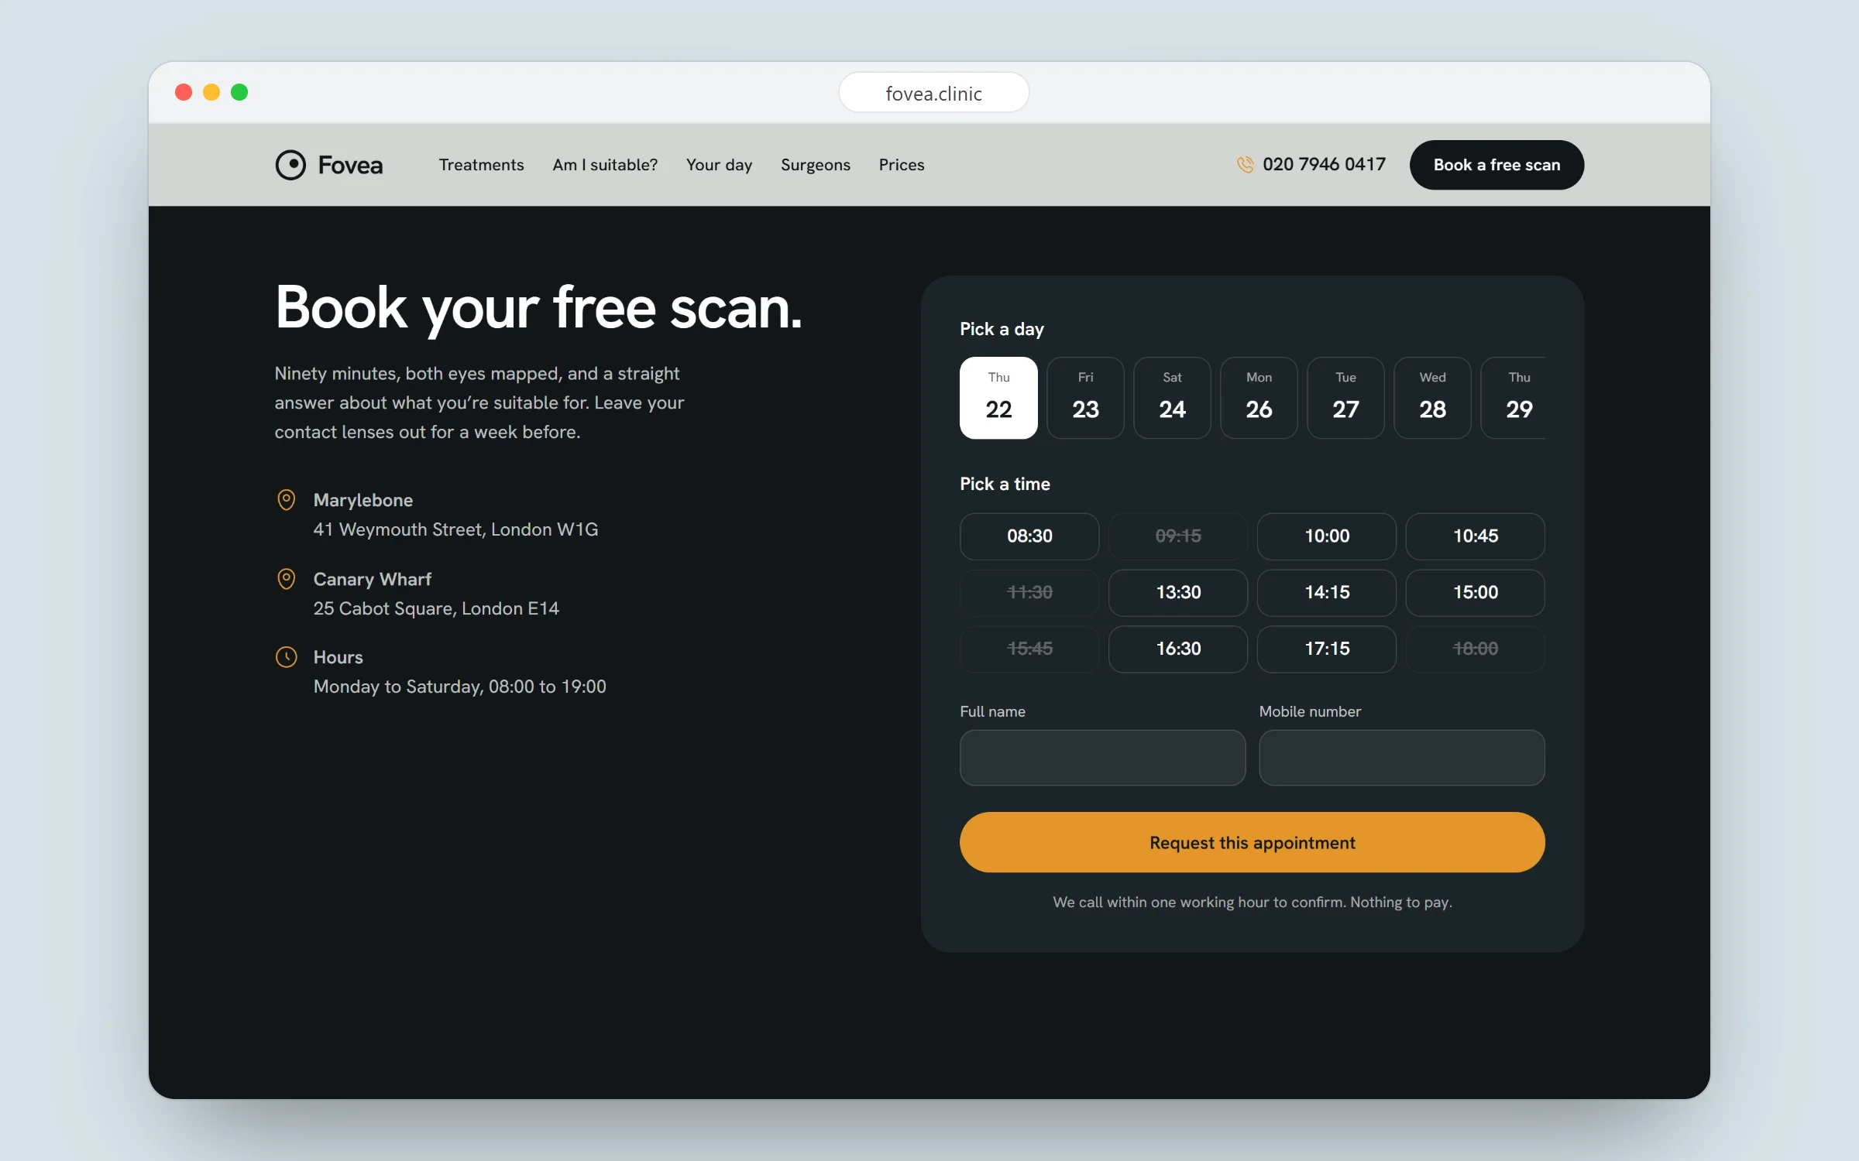Click the address '41 Weymouth Street, London W1G'
The height and width of the screenshot is (1161, 1859).
[455, 529]
